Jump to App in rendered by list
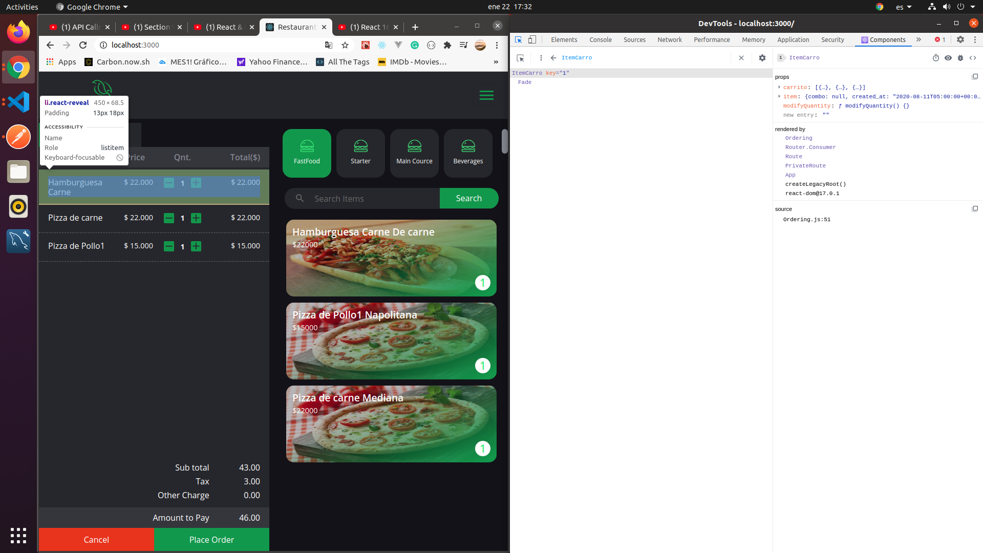The width and height of the screenshot is (983, 553). click(x=790, y=175)
